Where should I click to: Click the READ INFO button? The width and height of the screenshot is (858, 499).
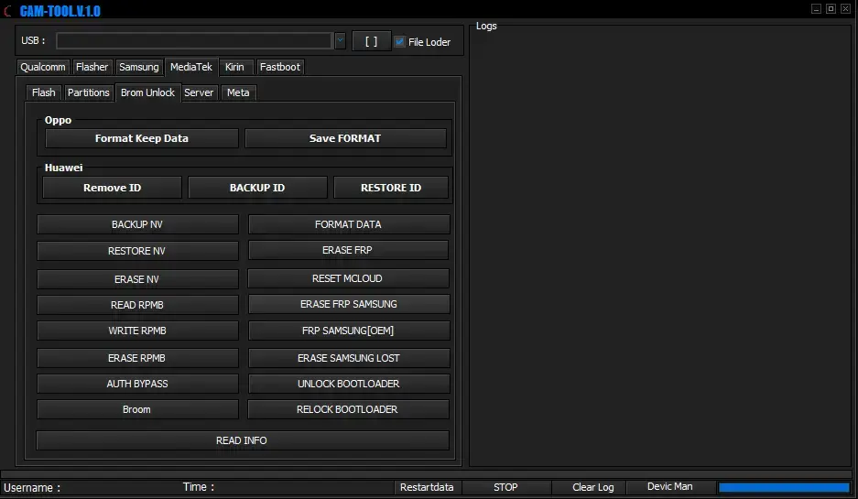(243, 440)
